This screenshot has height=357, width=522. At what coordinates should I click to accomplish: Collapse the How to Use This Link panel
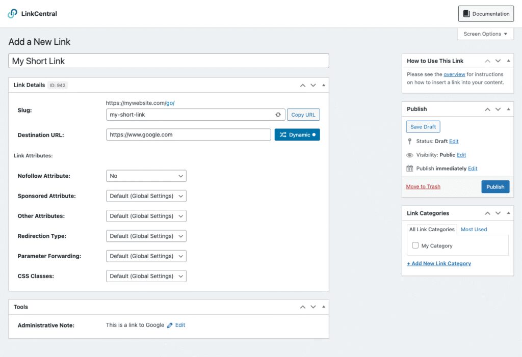[508, 61]
